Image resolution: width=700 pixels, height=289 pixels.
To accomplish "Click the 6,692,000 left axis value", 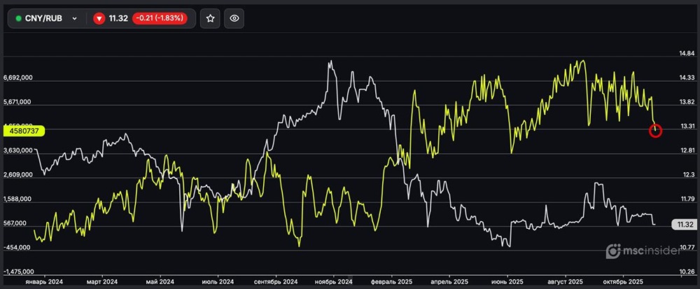I will click(x=18, y=78).
